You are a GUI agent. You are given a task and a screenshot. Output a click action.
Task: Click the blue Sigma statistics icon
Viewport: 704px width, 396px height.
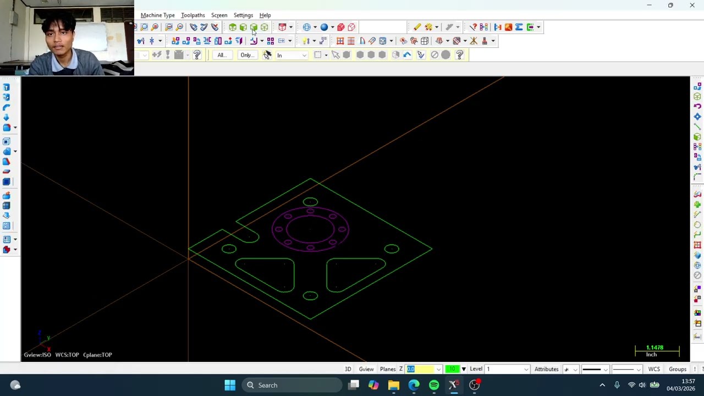[519, 27]
